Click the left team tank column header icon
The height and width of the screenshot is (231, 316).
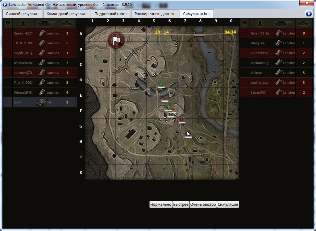pos(47,24)
